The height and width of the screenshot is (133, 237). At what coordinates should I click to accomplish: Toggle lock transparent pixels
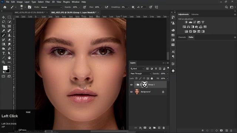tap(136, 78)
